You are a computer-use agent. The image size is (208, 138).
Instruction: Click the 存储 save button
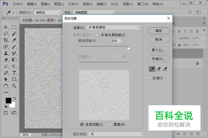pos(158,59)
